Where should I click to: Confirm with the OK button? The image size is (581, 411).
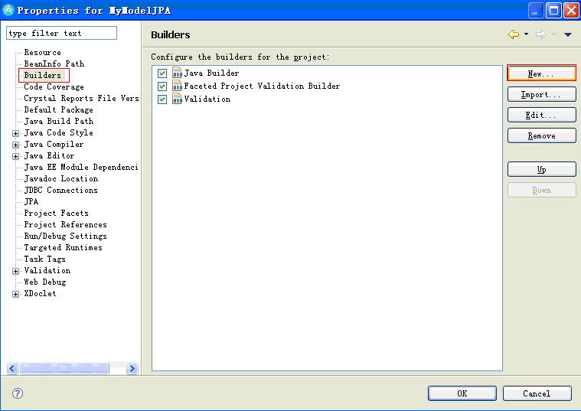pos(462,393)
